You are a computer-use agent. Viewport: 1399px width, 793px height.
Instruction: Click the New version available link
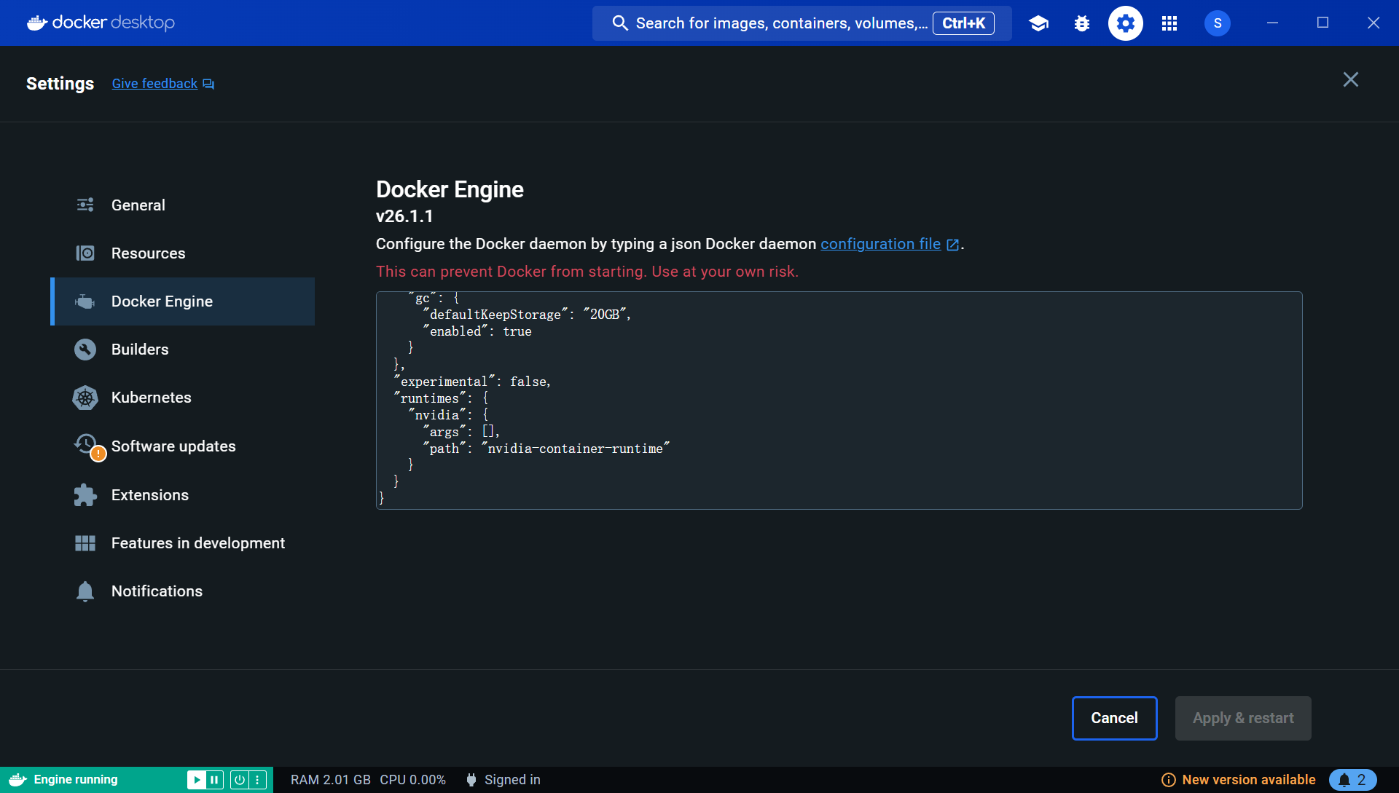pos(1248,780)
